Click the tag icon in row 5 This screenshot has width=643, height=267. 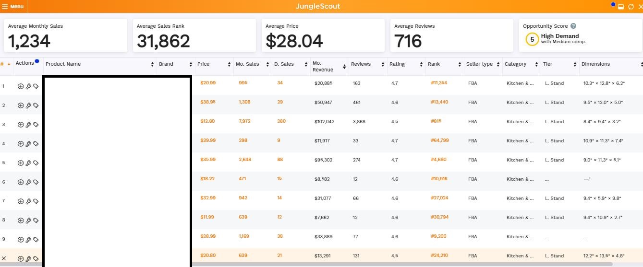[x=36, y=163]
